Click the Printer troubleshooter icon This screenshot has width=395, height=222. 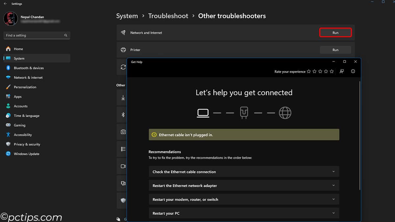point(123,50)
